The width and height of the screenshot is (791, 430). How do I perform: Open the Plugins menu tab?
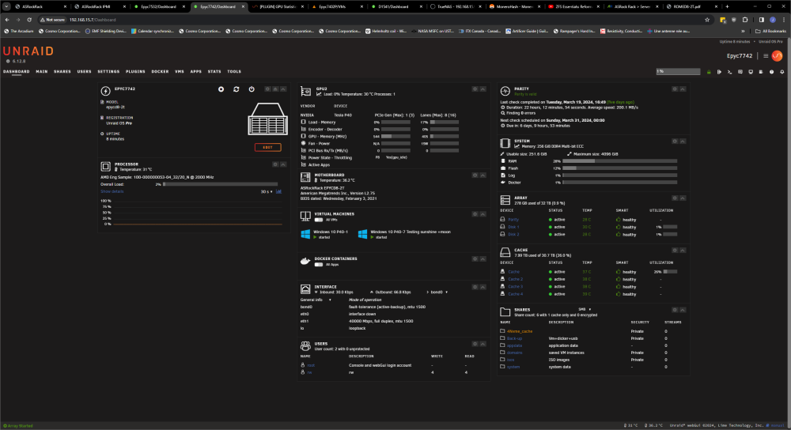click(x=135, y=72)
